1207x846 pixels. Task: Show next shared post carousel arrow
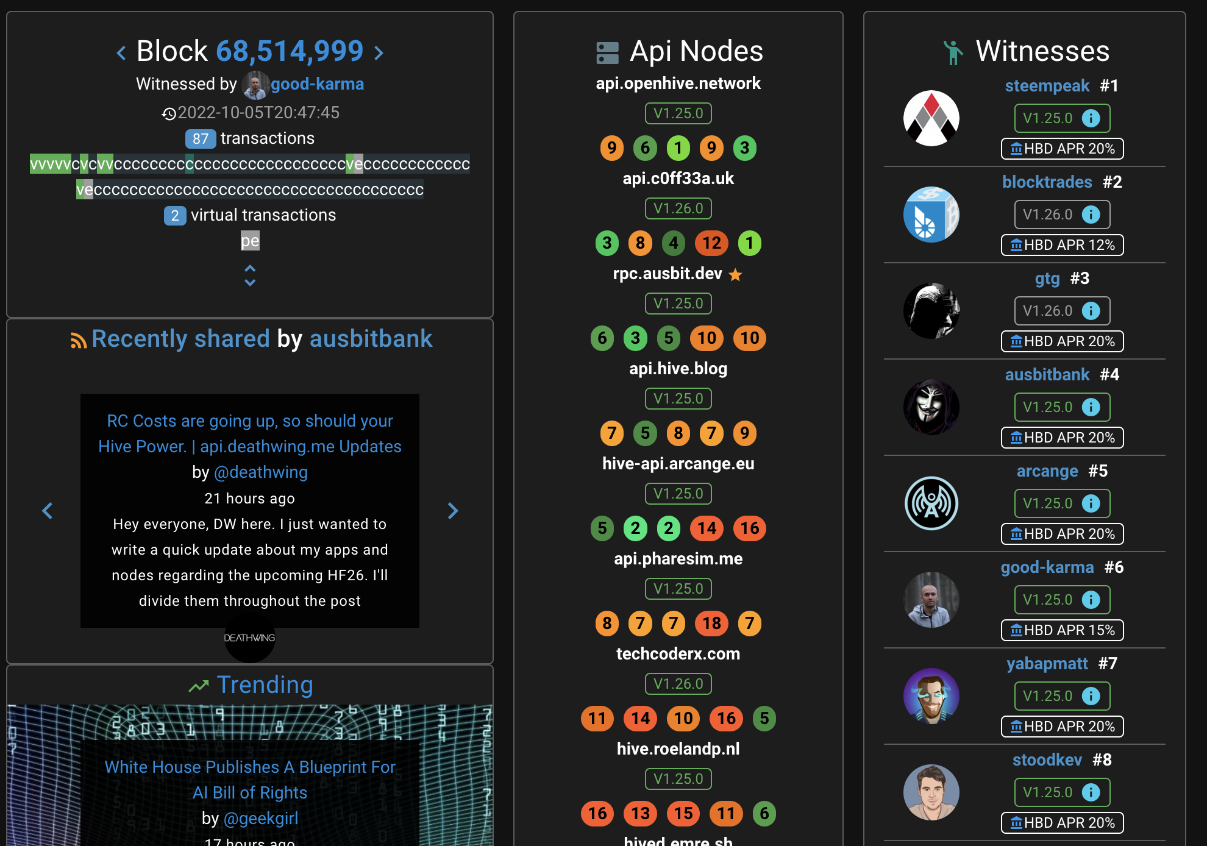tap(453, 511)
